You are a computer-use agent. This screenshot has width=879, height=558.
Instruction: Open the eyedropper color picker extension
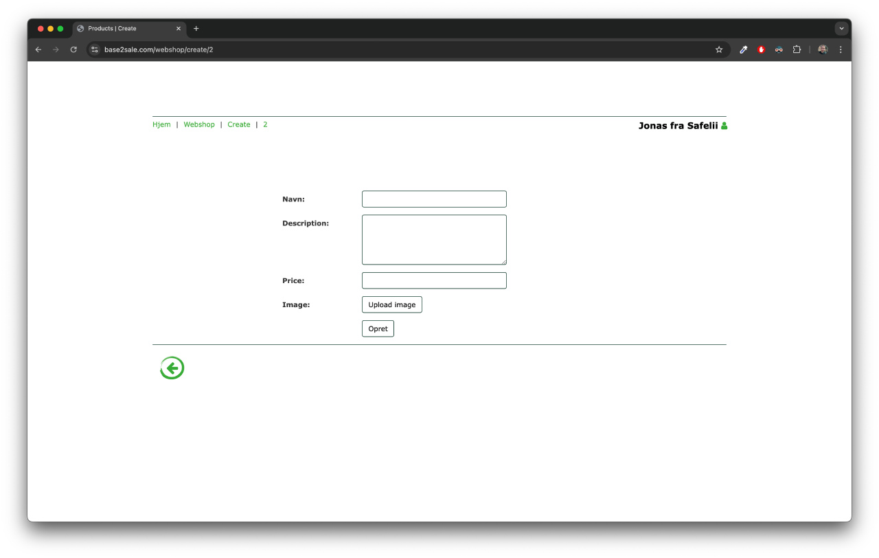(x=743, y=49)
